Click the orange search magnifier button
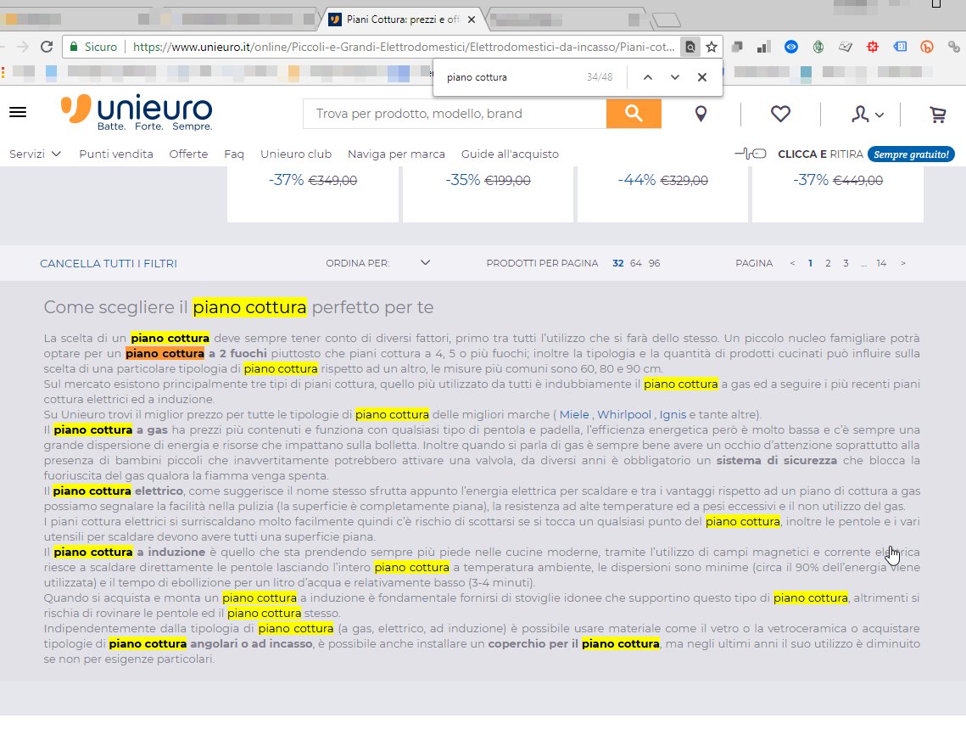The height and width of the screenshot is (735, 966). (x=633, y=114)
